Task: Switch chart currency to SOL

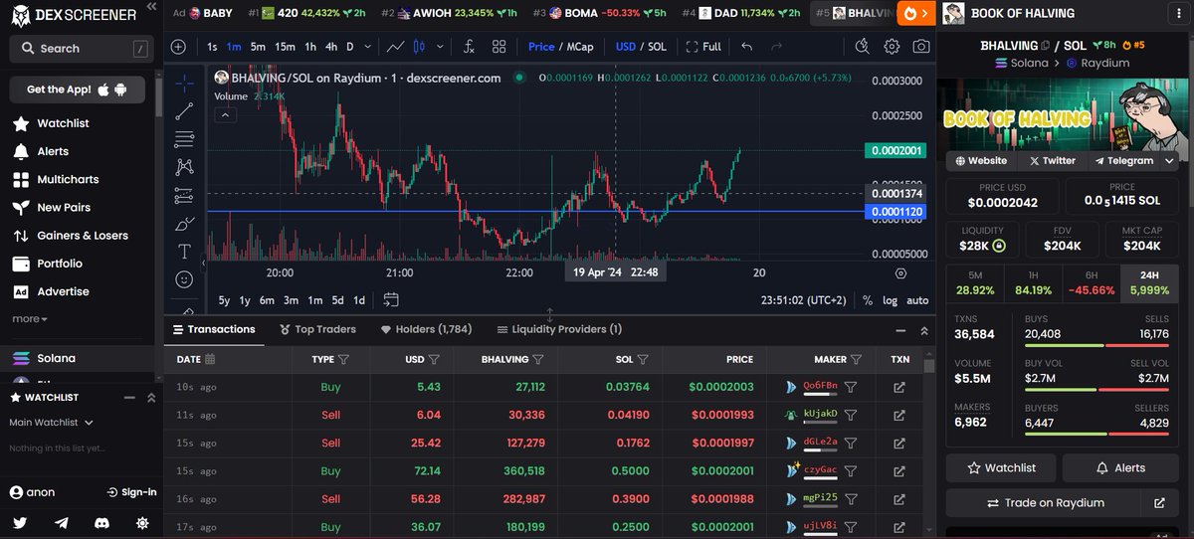Action: point(657,47)
